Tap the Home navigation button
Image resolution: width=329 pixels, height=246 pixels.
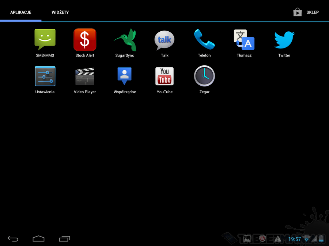pyautogui.click(x=39, y=239)
